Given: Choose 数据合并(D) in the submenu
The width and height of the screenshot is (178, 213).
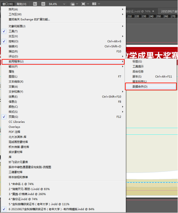Looking at the screenshot, I should (151, 87).
